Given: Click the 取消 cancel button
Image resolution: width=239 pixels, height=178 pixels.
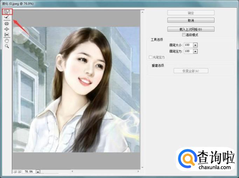Looking at the screenshot, I should coord(191,20).
